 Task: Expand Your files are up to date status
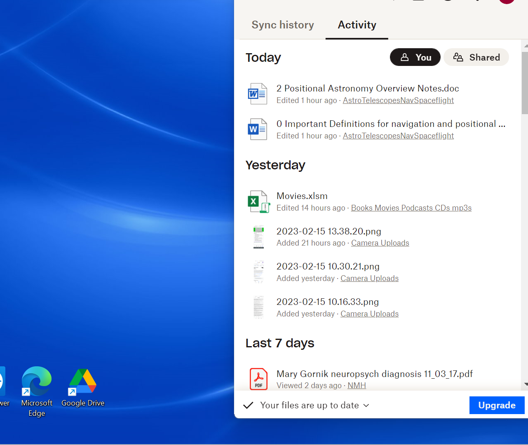click(315, 405)
